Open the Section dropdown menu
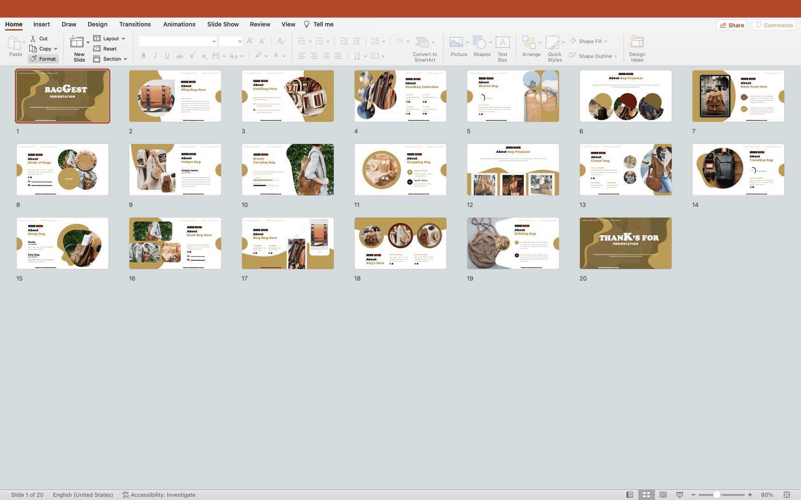The width and height of the screenshot is (801, 500). [125, 59]
